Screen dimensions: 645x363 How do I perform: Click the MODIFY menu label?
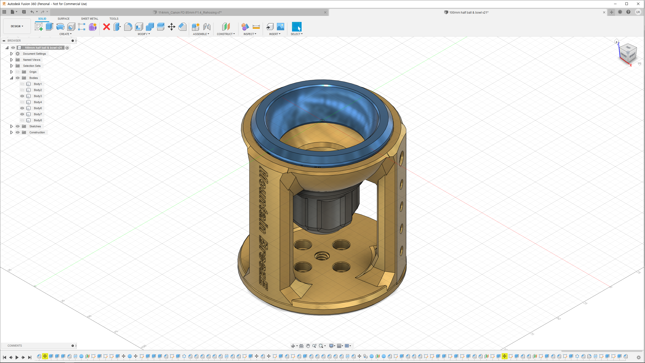144,34
